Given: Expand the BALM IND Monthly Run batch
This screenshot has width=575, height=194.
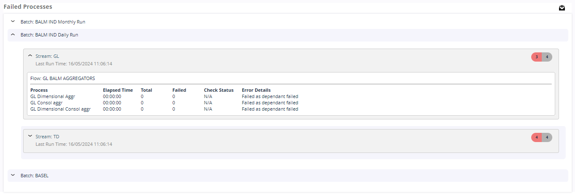Looking at the screenshot, I should 13,21.
